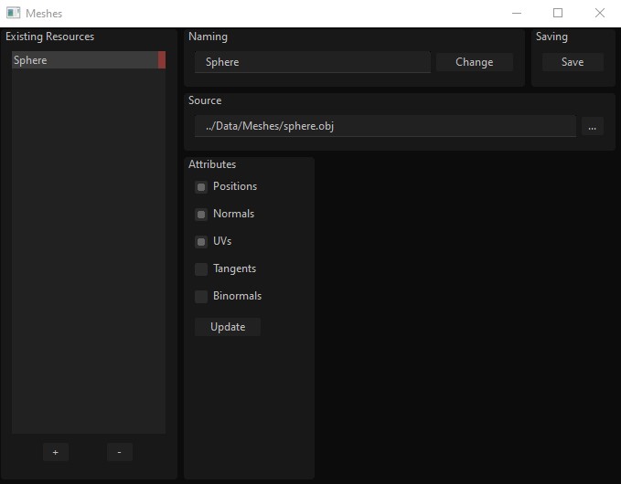Click the red marker on Sphere entry
The width and height of the screenshot is (621, 484).
tap(162, 59)
